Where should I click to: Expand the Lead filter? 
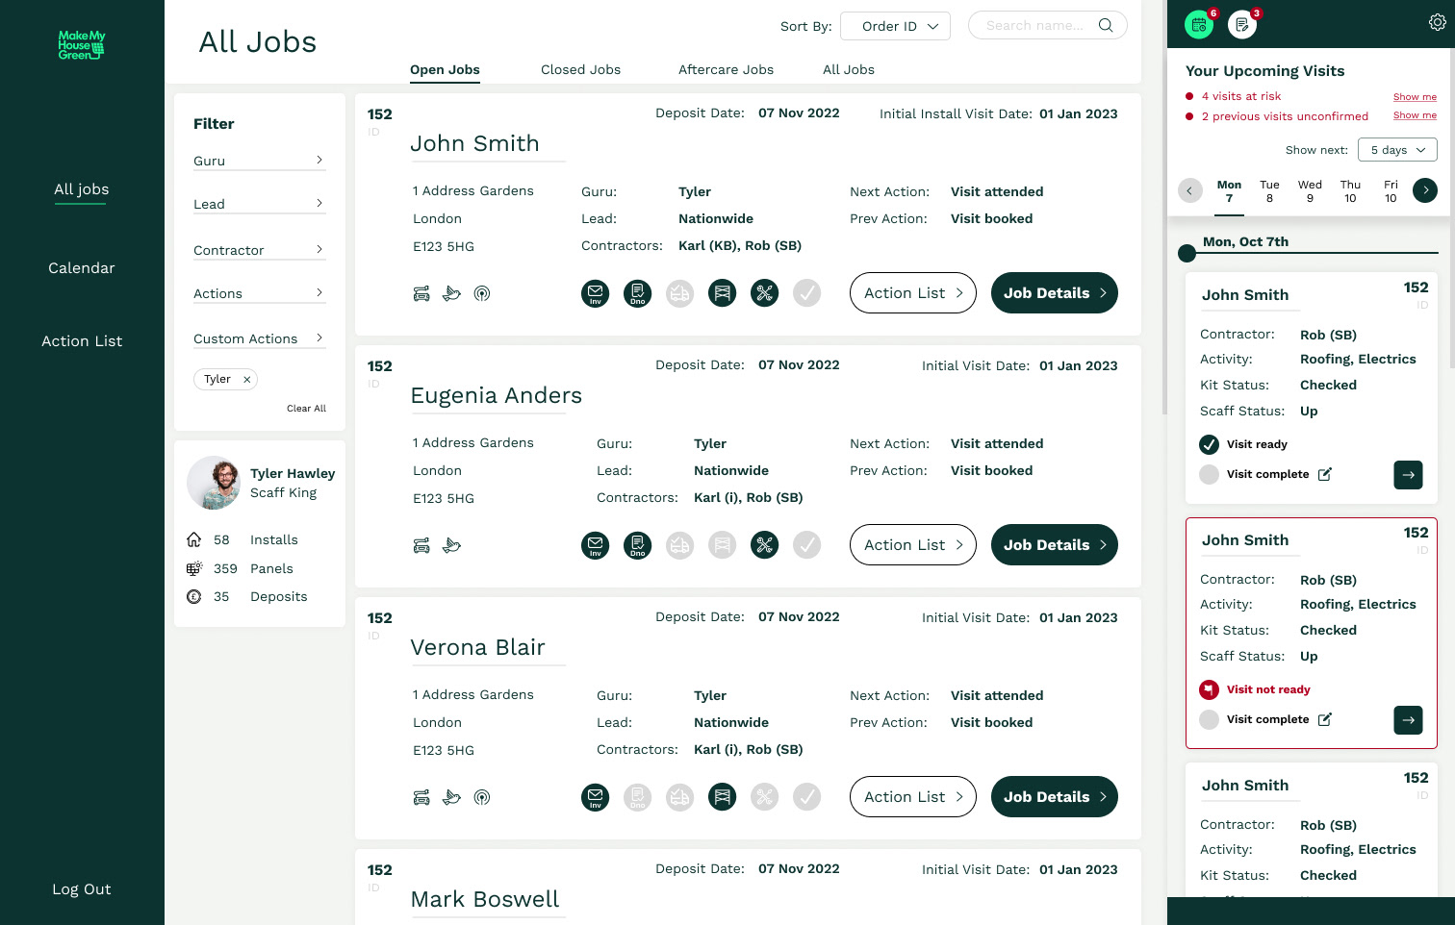click(x=260, y=204)
